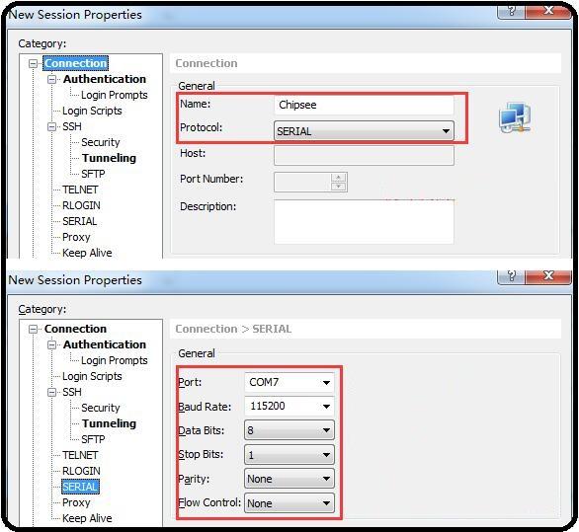
Task: Open the Parity dropdown
Action: [x=289, y=479]
